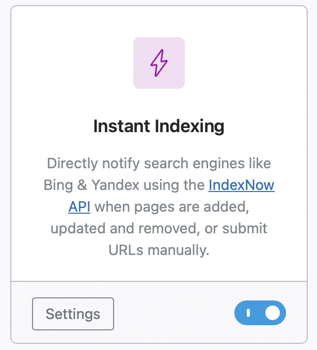This screenshot has width=317, height=350.
Task: Follow the API hyperlink text
Action: point(80,206)
